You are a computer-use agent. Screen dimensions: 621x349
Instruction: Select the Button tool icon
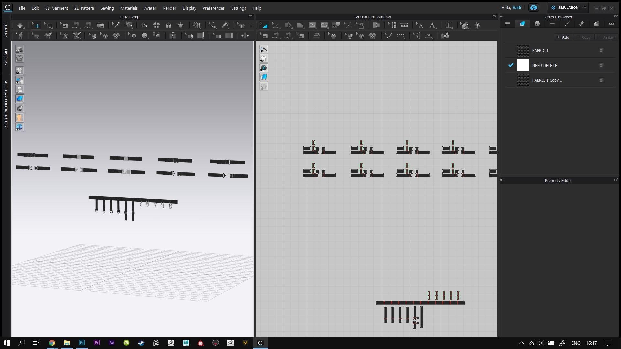[x=145, y=36]
